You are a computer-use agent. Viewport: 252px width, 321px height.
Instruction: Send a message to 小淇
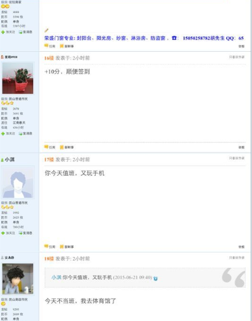(26, 233)
